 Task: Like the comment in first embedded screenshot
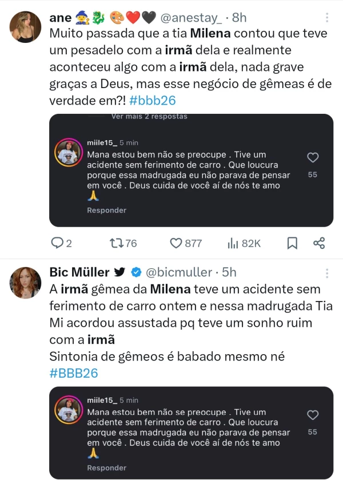coord(313,158)
